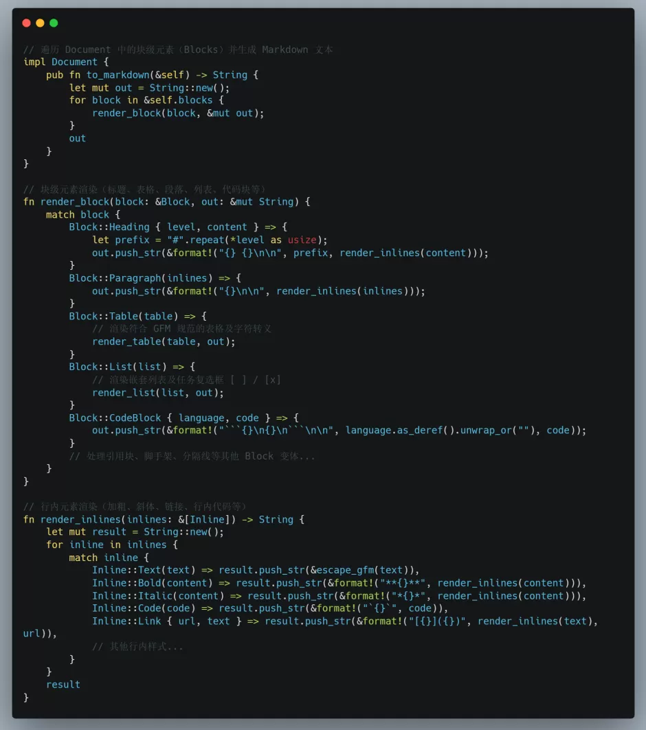The width and height of the screenshot is (646, 730).
Task: Click the 'Inline::Link { url, text }' arm
Action: [x=345, y=621]
